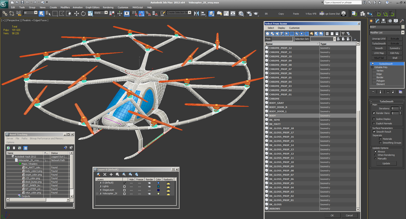The width and height of the screenshot is (406, 219).
Task: Open Paths menu in Asset Tracking
Action: click(24, 139)
